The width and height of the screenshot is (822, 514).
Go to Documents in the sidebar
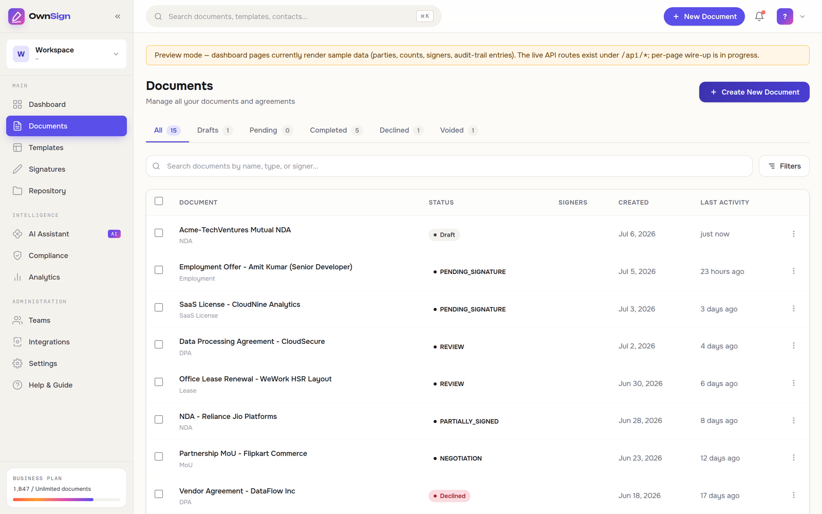click(66, 126)
